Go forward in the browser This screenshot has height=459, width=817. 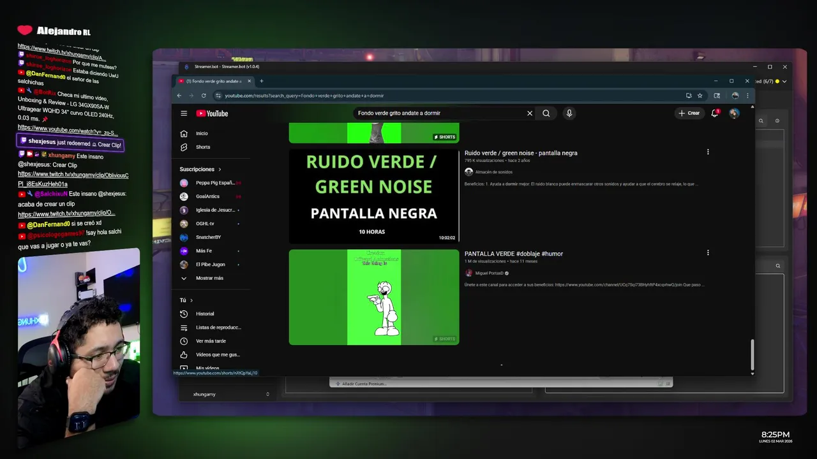191,96
